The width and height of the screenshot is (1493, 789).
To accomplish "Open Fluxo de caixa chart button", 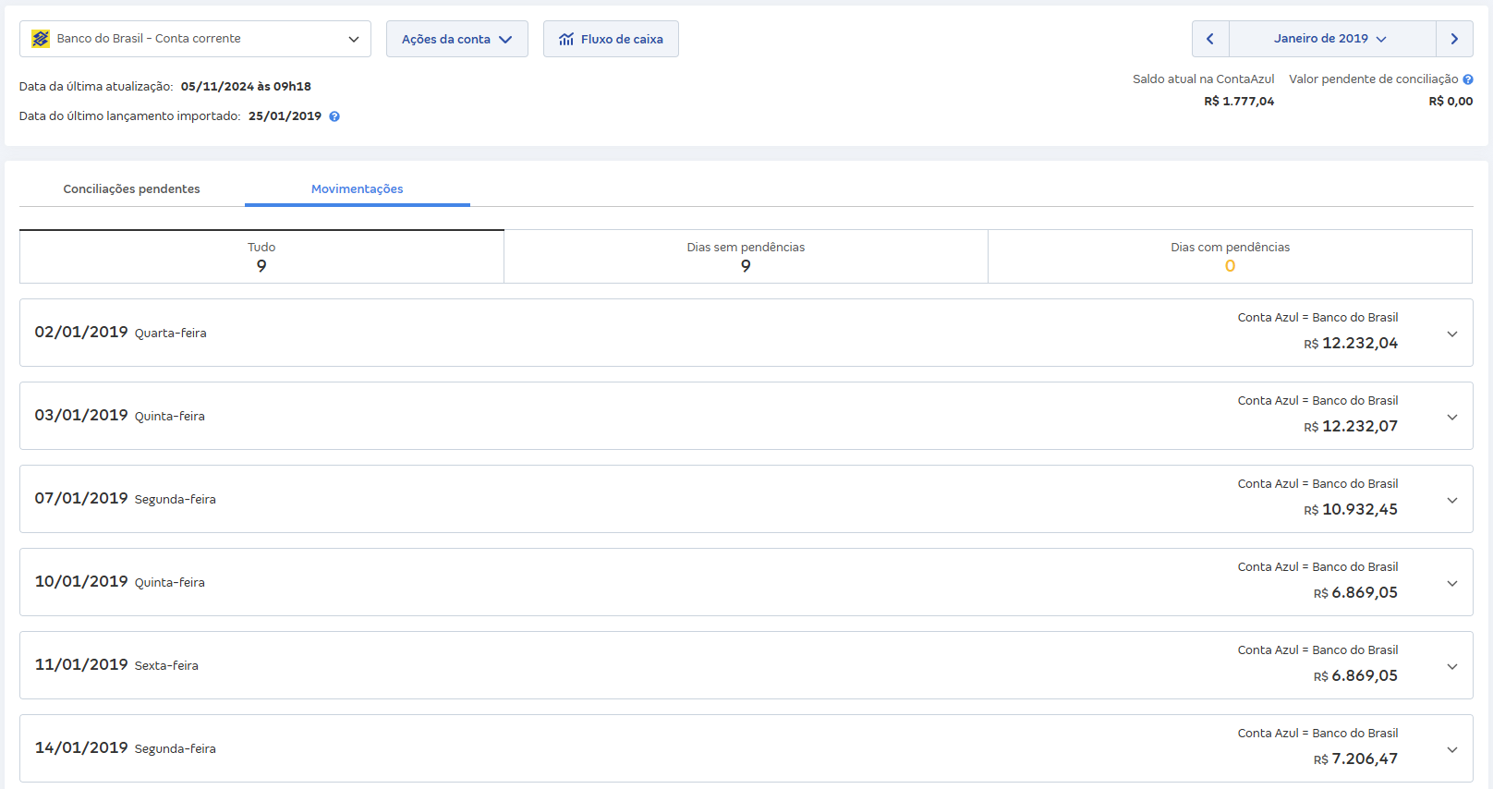I will 611,39.
